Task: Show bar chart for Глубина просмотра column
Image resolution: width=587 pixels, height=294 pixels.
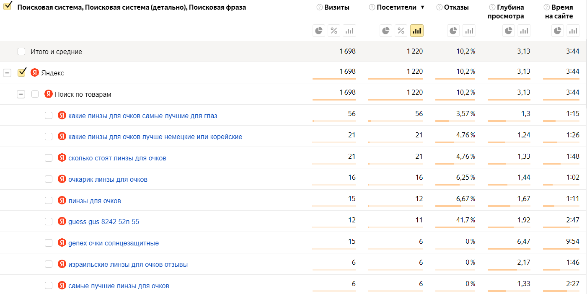Action: click(x=524, y=31)
